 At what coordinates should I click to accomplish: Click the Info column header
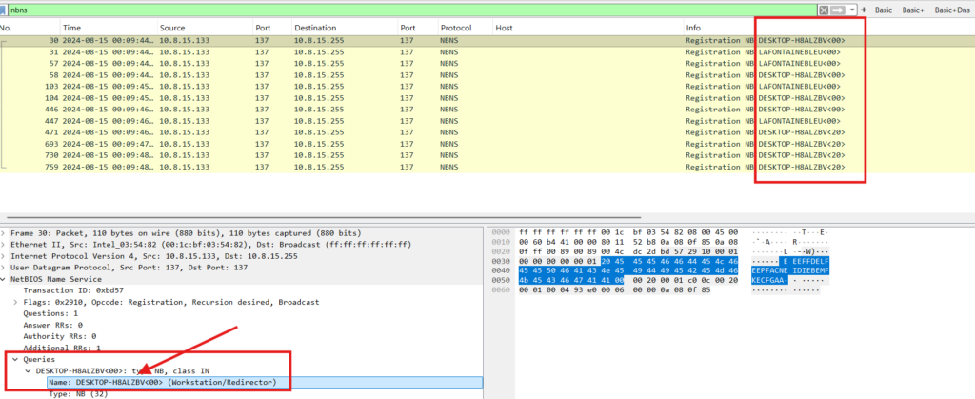coord(694,29)
